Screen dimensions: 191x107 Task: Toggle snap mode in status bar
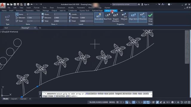click(121, 102)
